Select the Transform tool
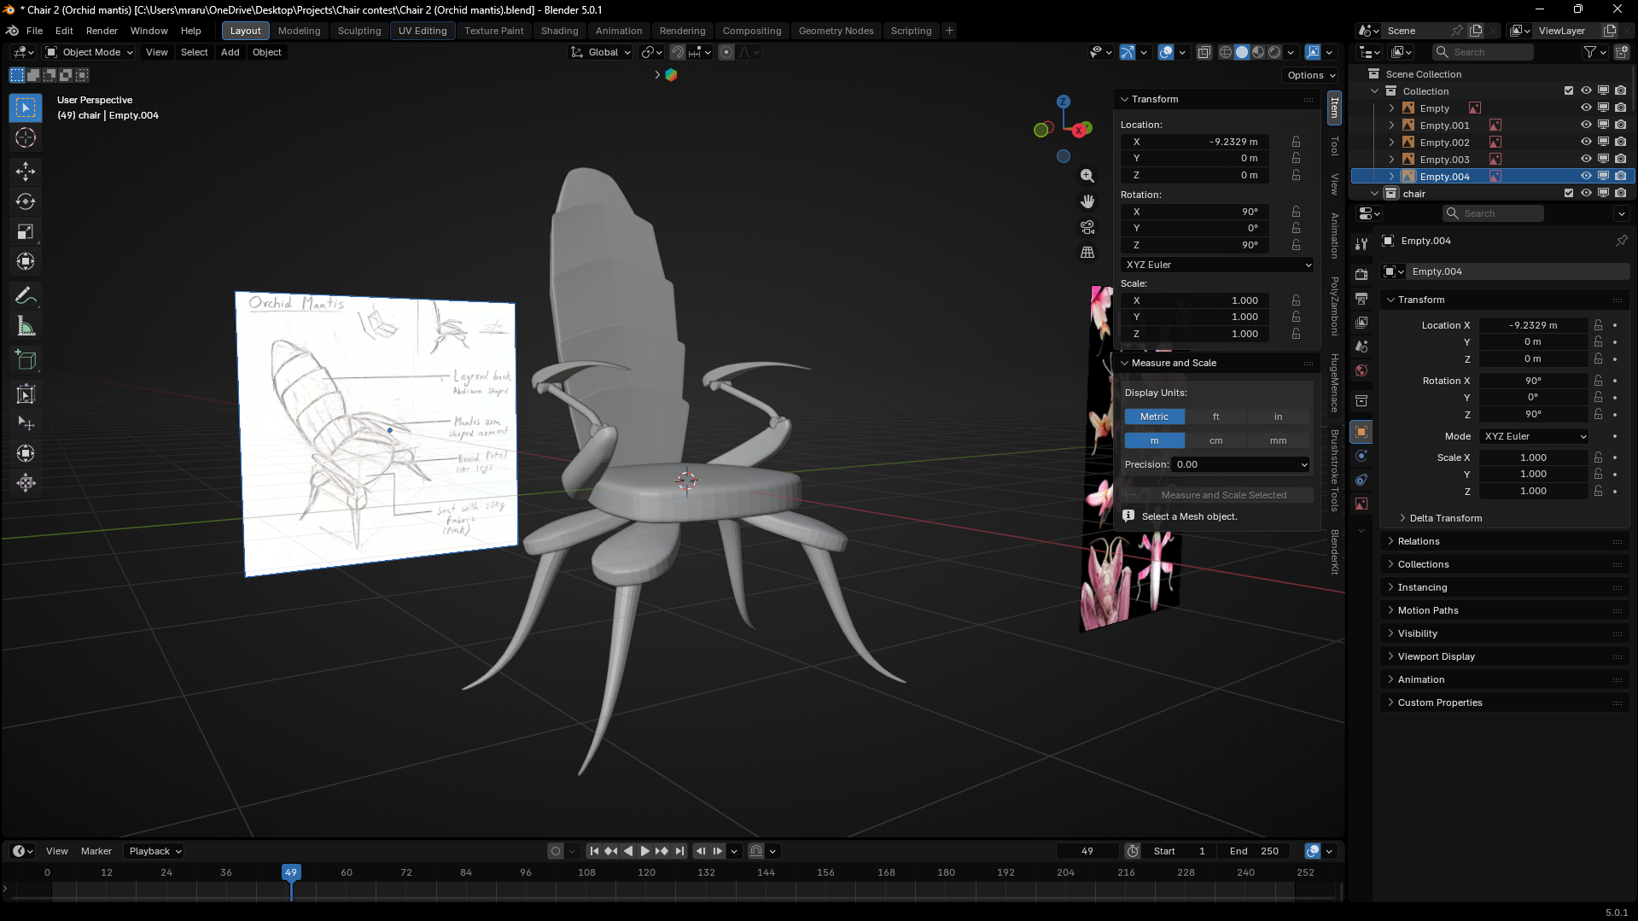The image size is (1638, 921). coord(26,261)
